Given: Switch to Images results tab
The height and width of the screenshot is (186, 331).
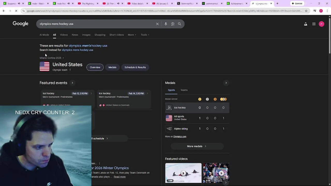Looking at the screenshot, I should click(x=86, y=35).
